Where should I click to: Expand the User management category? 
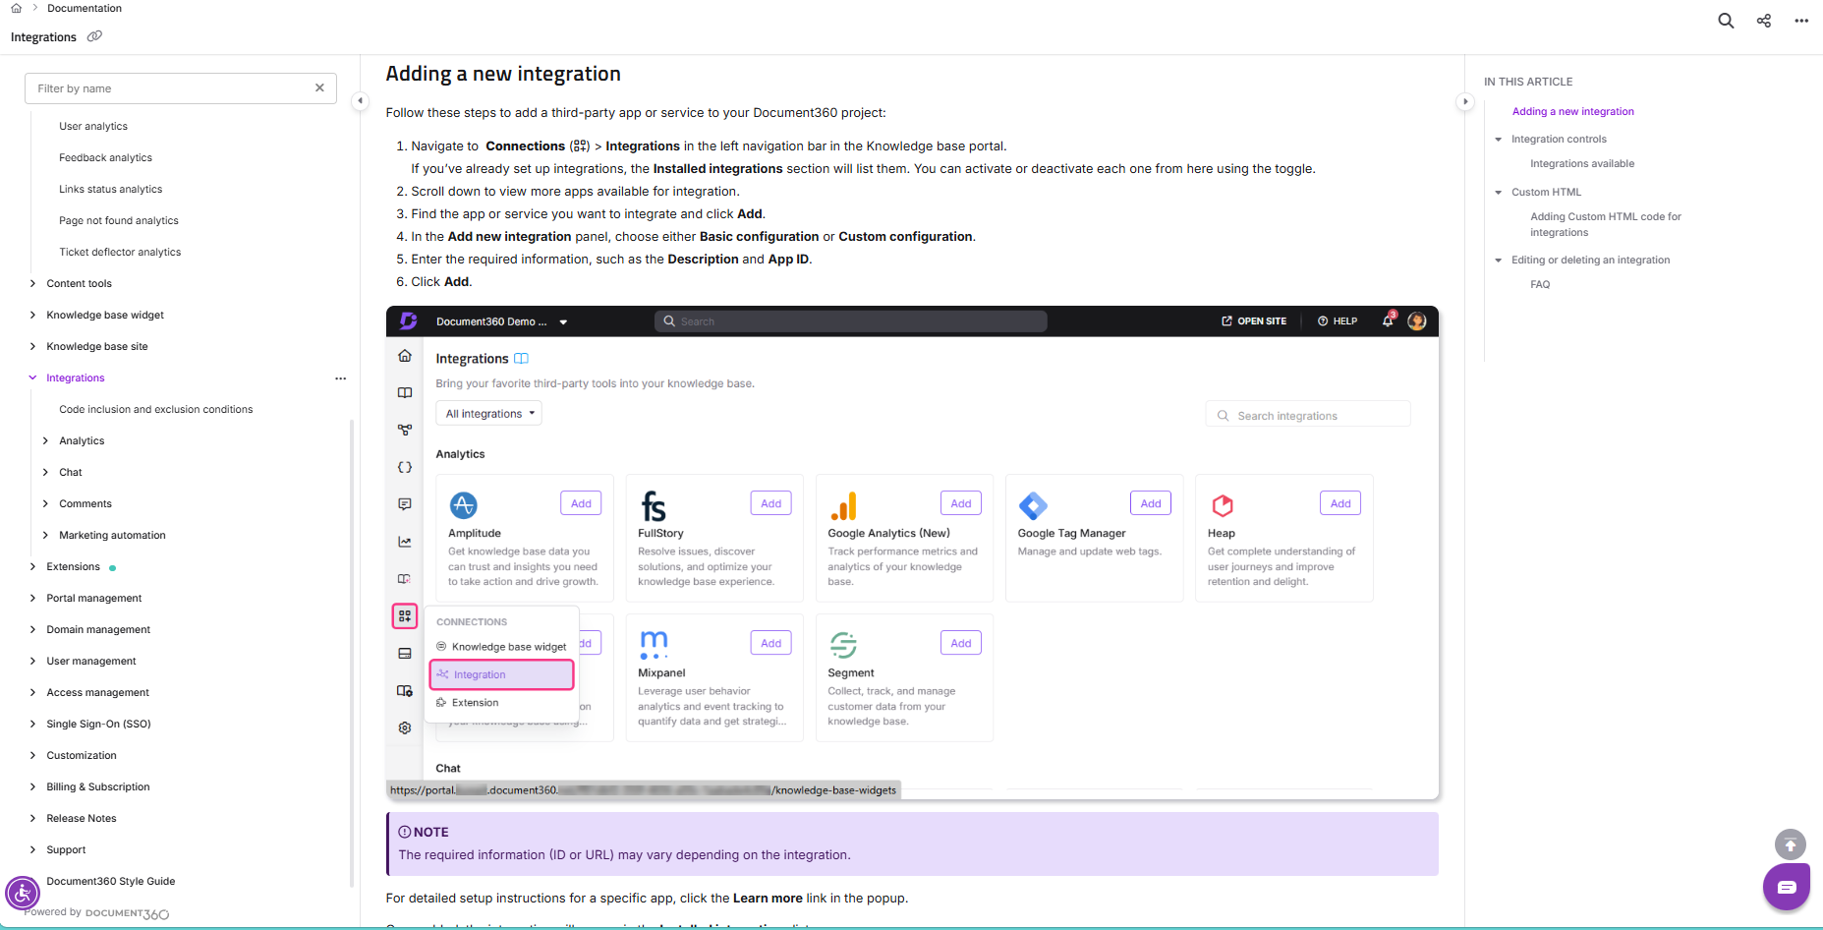pyautogui.click(x=33, y=661)
